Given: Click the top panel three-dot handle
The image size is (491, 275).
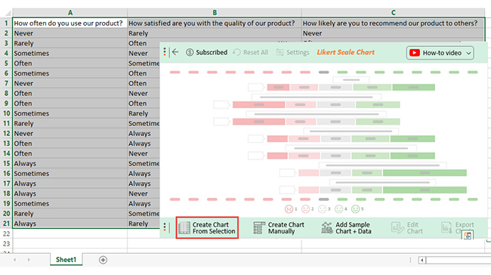Looking at the screenshot, I should (x=165, y=52).
